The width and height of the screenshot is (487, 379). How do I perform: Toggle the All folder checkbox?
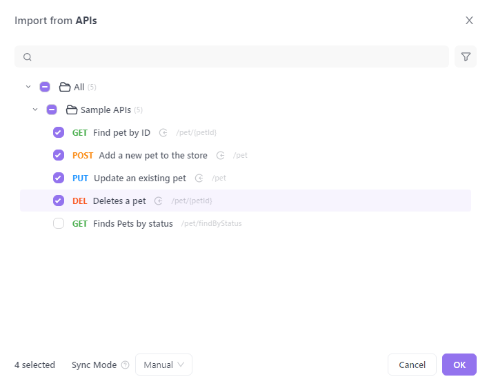point(45,87)
